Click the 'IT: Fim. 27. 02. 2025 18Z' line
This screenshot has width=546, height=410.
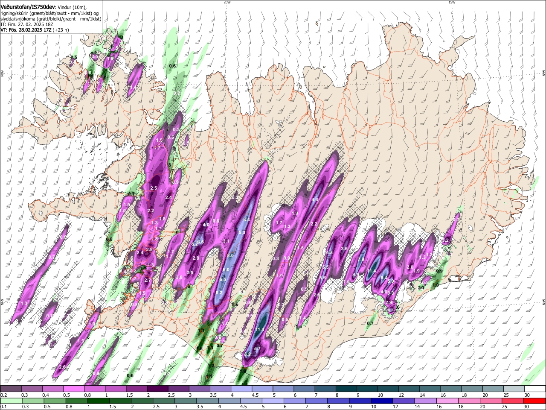[x=26, y=25]
